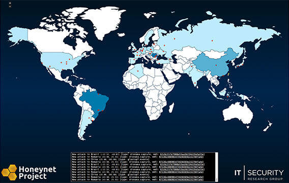Open the md5 hash link in first log line
This screenshot has width=289, height=183.
coord(182,155)
